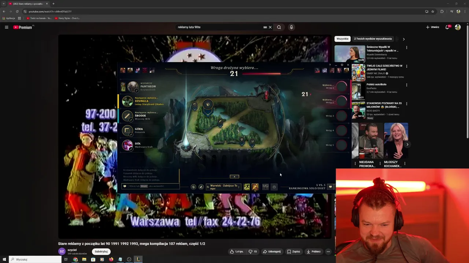
Task: Open the szyziel channel link
Action: click(72, 250)
